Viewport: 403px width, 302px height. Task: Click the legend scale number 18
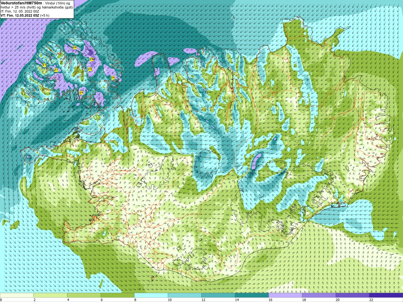click(304, 300)
